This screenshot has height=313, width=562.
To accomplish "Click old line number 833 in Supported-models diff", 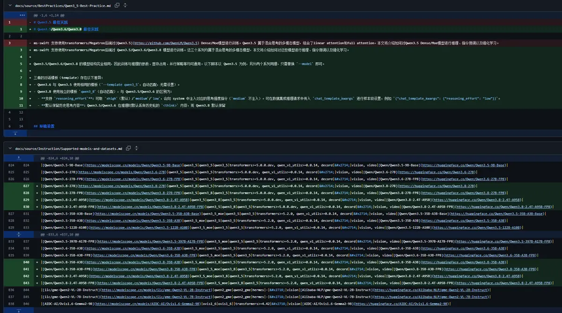I will (x=11, y=241).
